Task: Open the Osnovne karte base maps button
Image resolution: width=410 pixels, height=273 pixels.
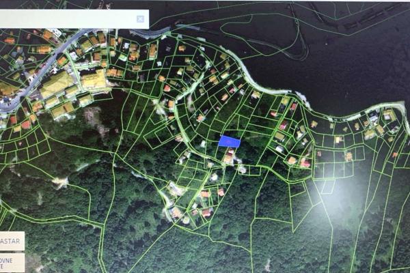Action: point(12,263)
